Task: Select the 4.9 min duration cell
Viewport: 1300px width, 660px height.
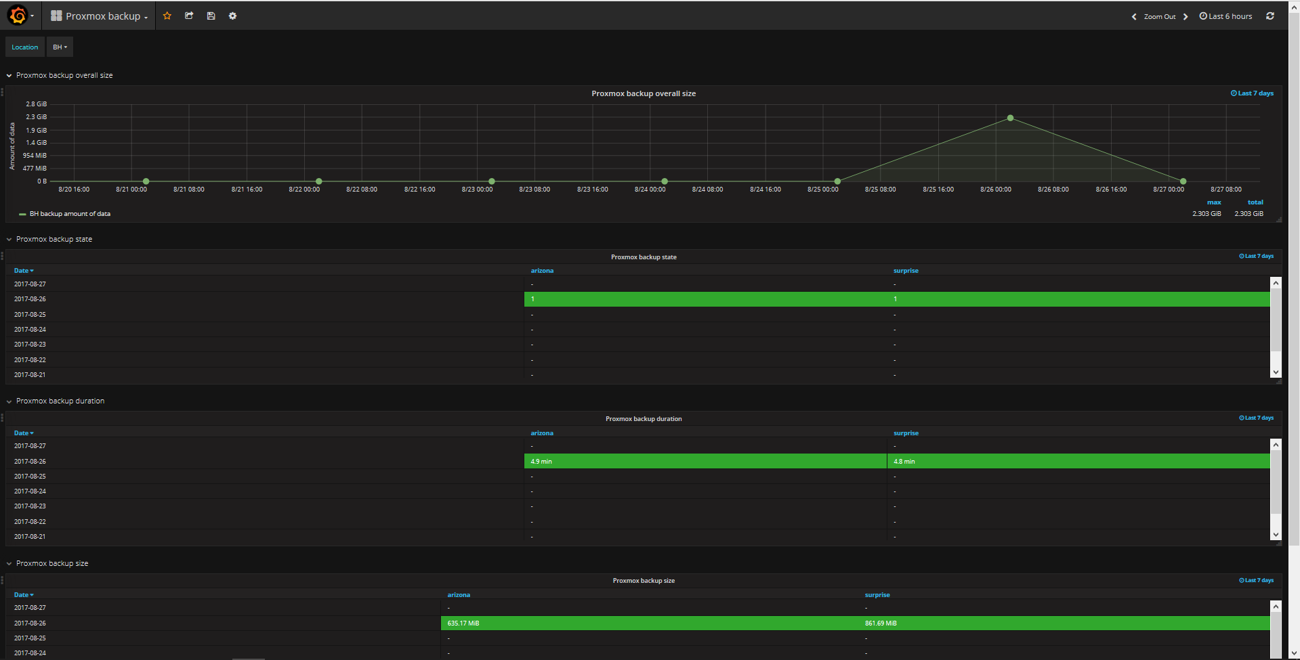Action: (705, 461)
